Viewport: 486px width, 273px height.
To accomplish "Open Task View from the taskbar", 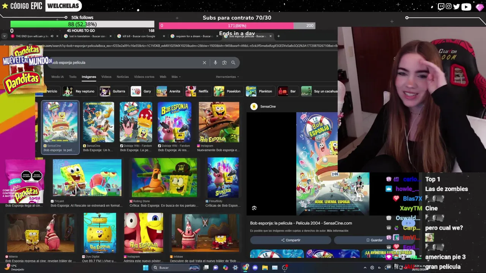I will (x=206, y=268).
